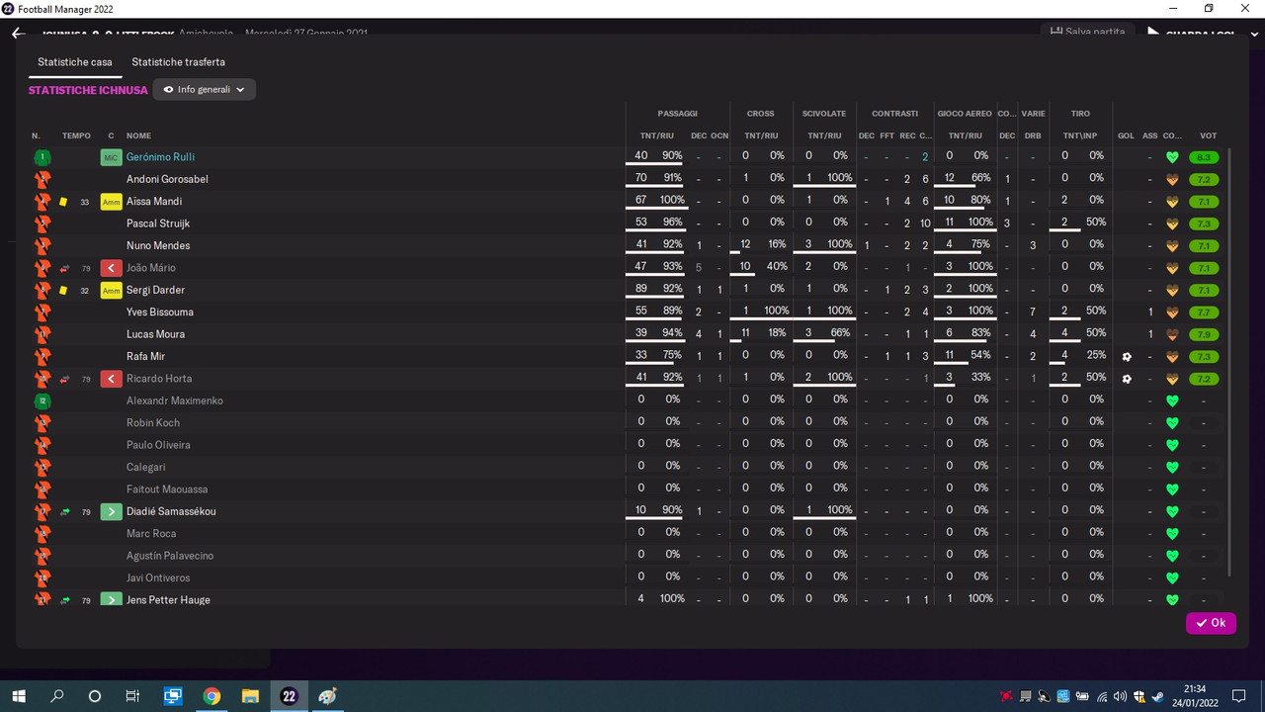Click the Amm badge next to Aïssa Mandi

pyautogui.click(x=112, y=202)
